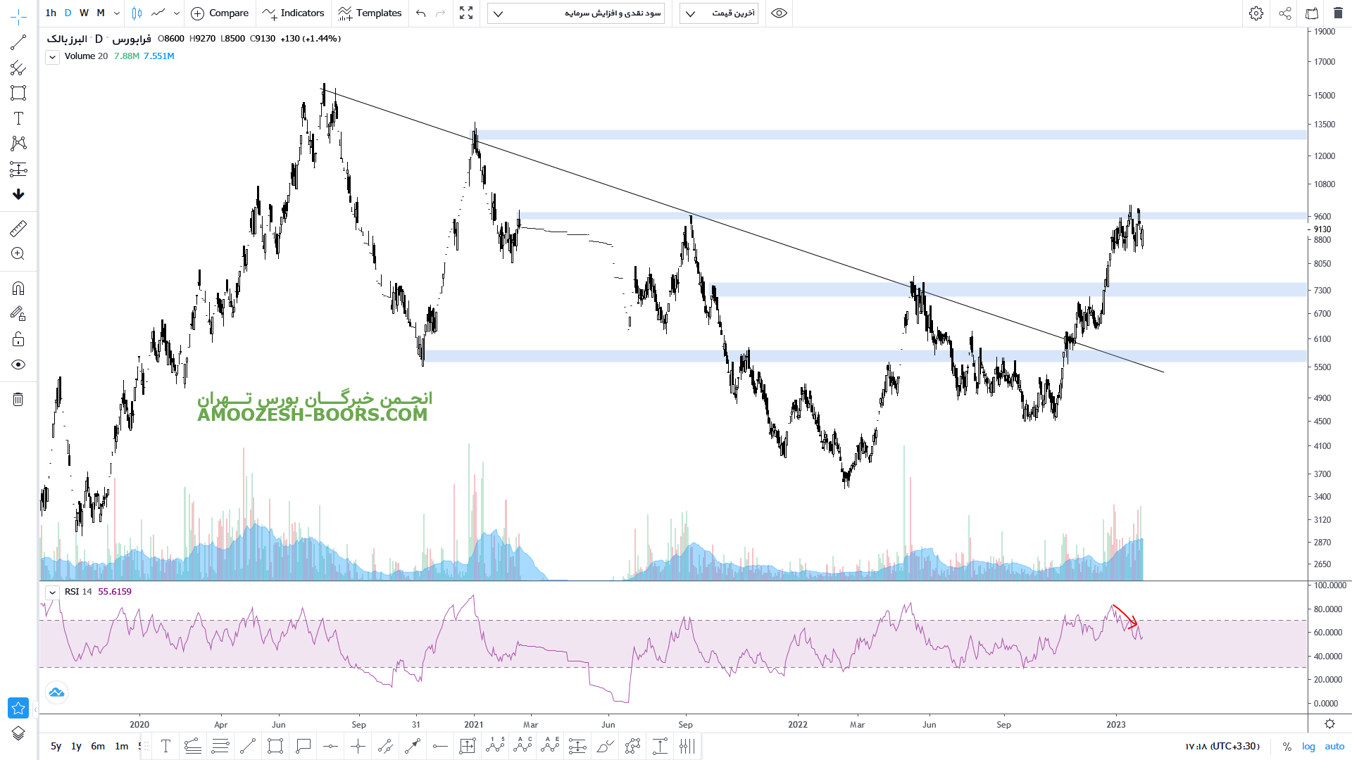Select the trend line drawing tool
Image resolution: width=1352 pixels, height=760 pixels.
click(x=18, y=43)
